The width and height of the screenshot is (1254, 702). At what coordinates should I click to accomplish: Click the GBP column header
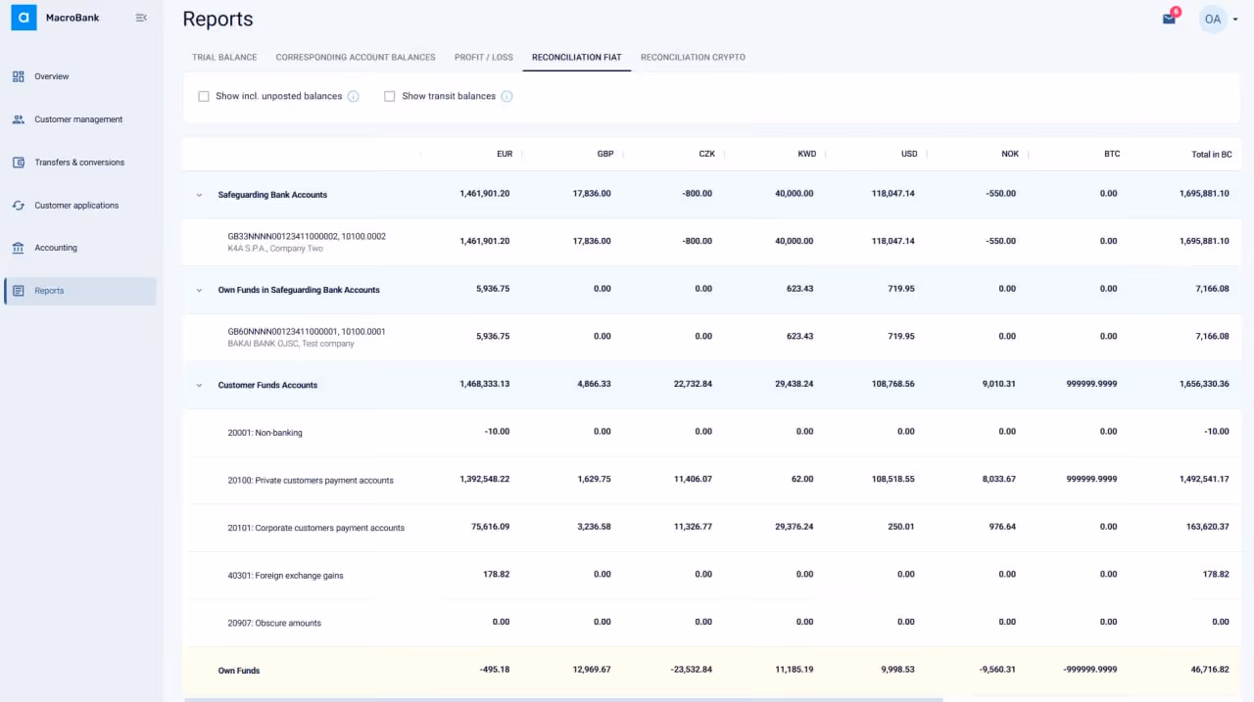click(x=605, y=154)
